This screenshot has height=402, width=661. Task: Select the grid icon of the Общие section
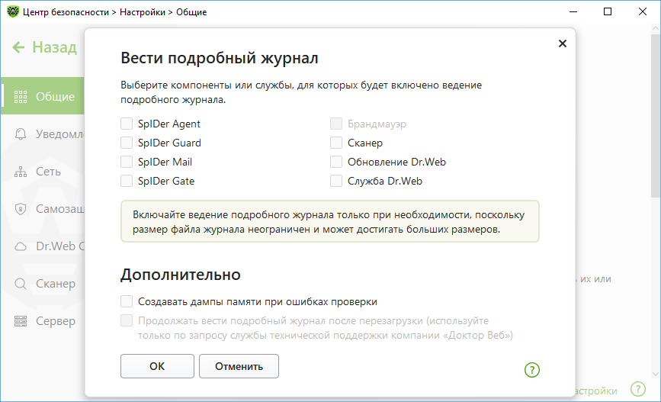tap(21, 97)
